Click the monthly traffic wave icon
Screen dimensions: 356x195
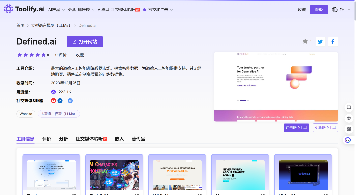coord(54,92)
